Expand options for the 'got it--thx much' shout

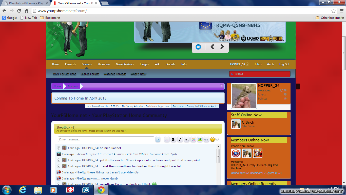coord(59,160)
